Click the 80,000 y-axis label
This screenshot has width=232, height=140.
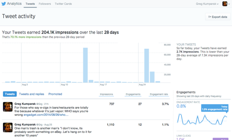click(167, 45)
